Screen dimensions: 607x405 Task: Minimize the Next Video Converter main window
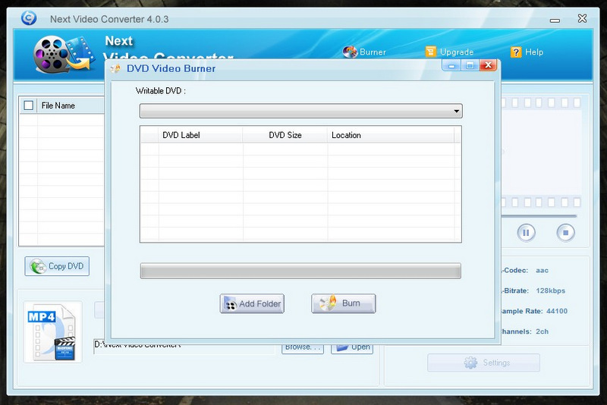pos(555,20)
